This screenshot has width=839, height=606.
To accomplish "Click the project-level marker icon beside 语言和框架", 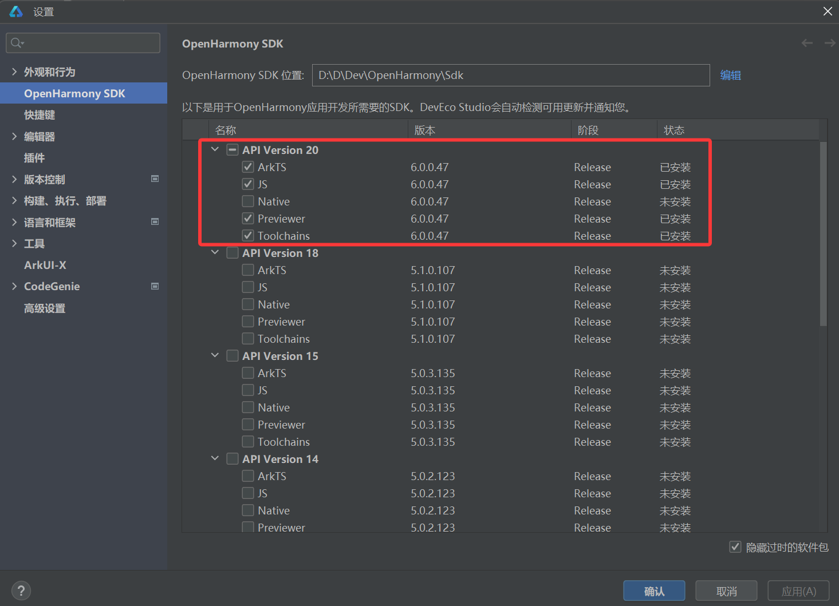I will (x=155, y=222).
